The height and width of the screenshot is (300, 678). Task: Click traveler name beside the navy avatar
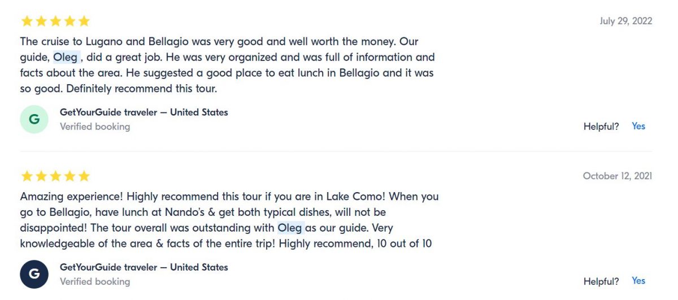pos(144,267)
